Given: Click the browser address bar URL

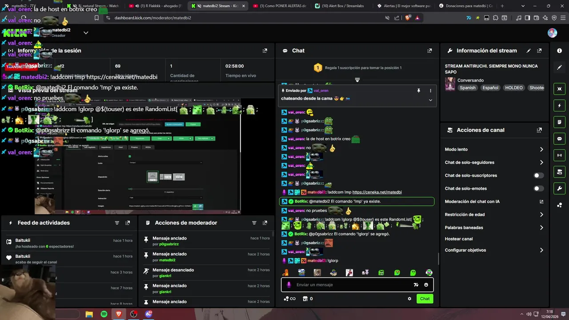Looking at the screenshot, I should pos(153,18).
